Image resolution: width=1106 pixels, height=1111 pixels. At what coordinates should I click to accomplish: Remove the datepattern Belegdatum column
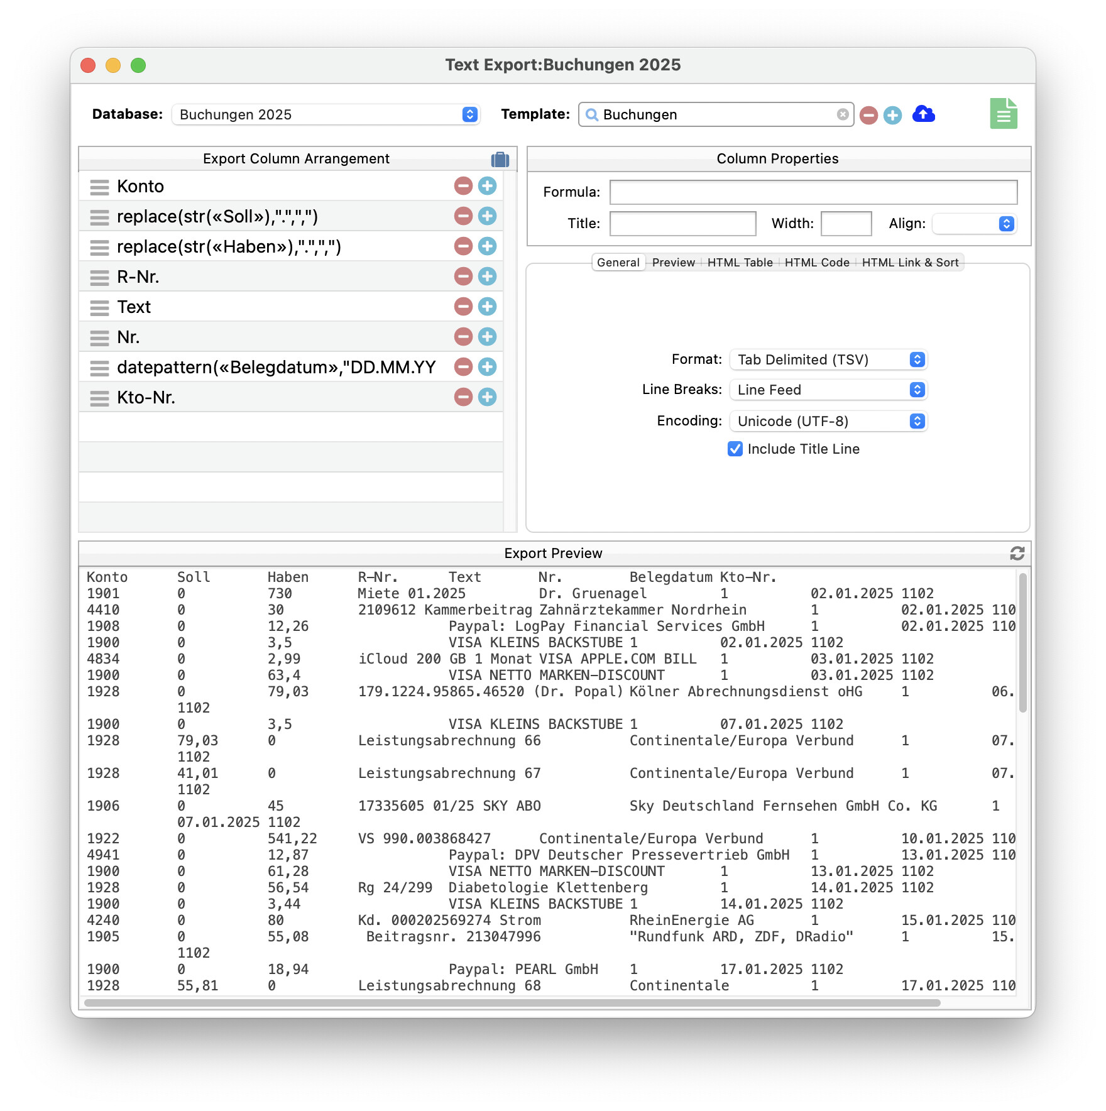point(463,367)
